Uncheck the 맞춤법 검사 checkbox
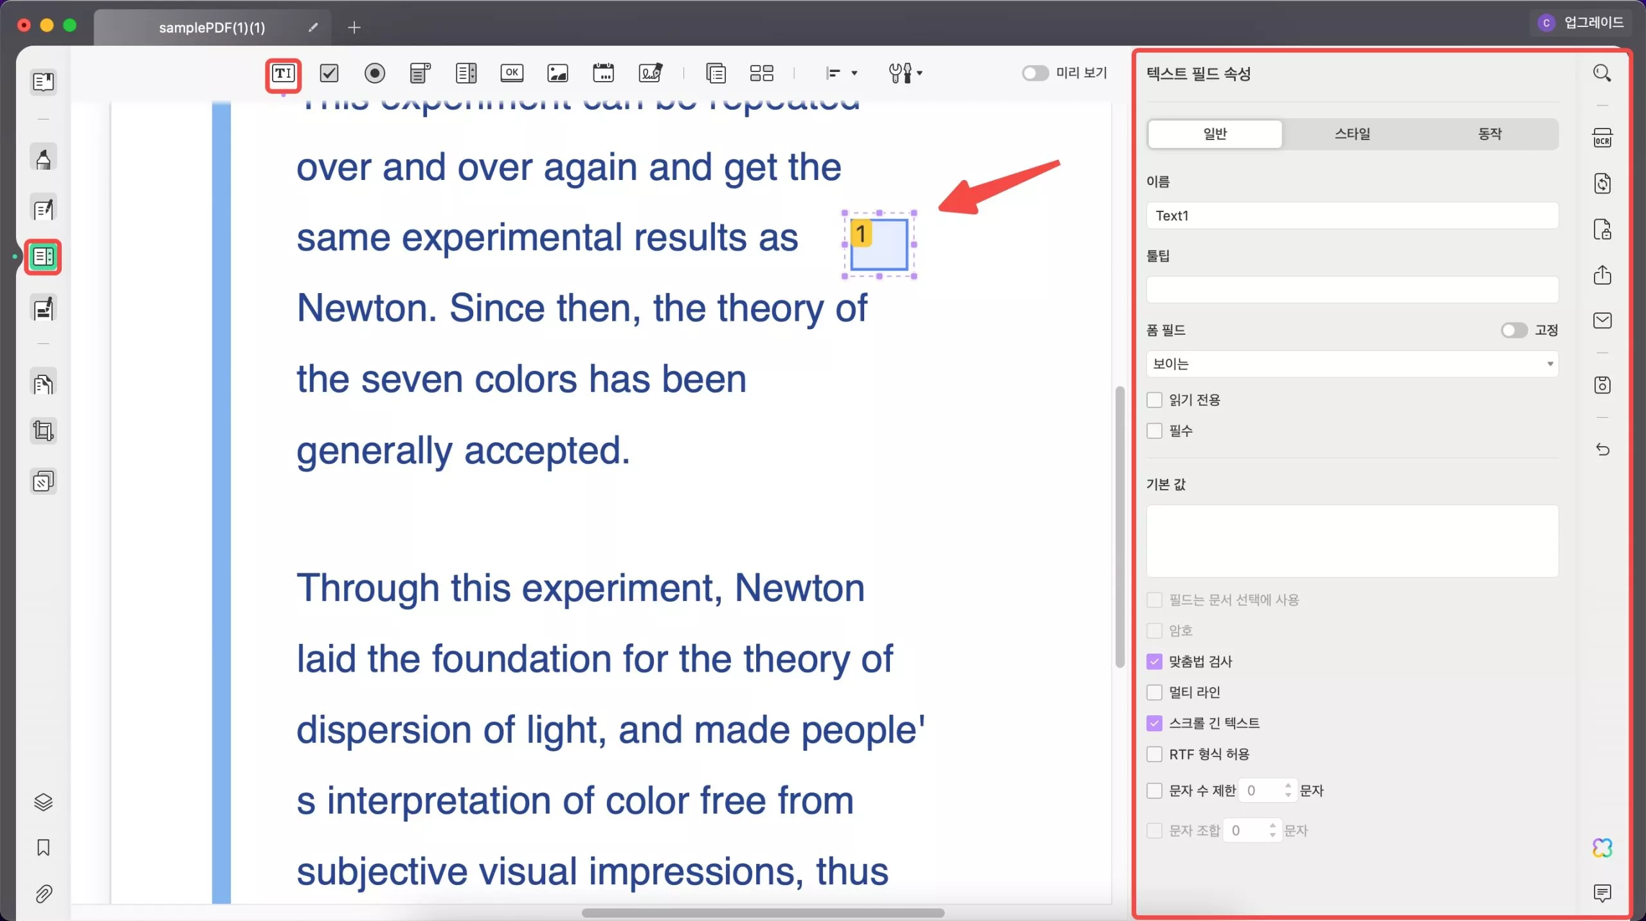 click(1155, 661)
